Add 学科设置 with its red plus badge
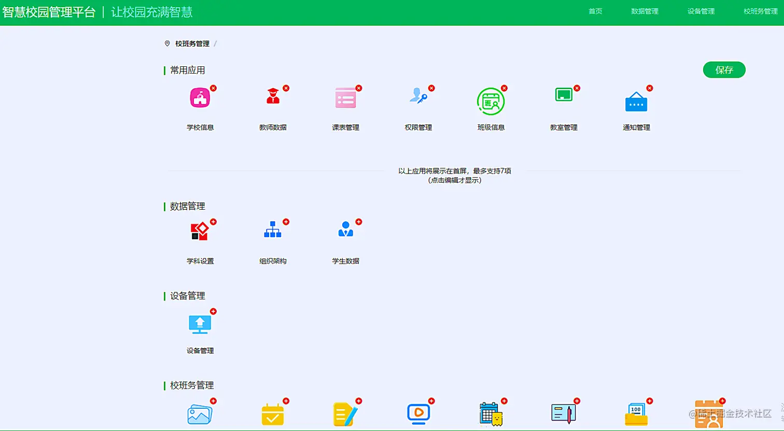784x431 pixels. (213, 222)
